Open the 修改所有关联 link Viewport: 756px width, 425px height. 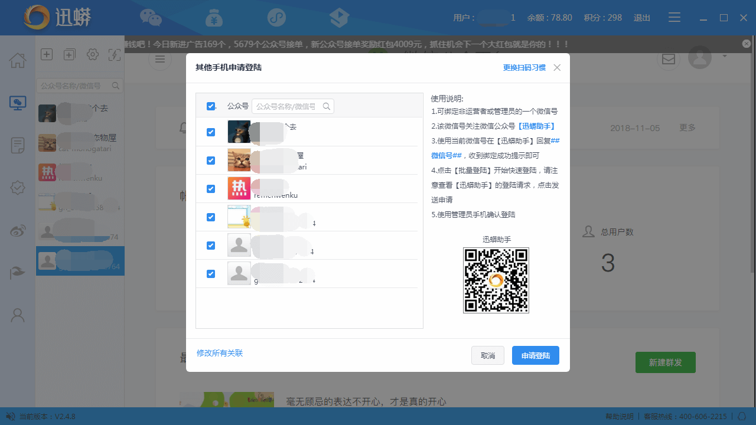[x=220, y=353]
